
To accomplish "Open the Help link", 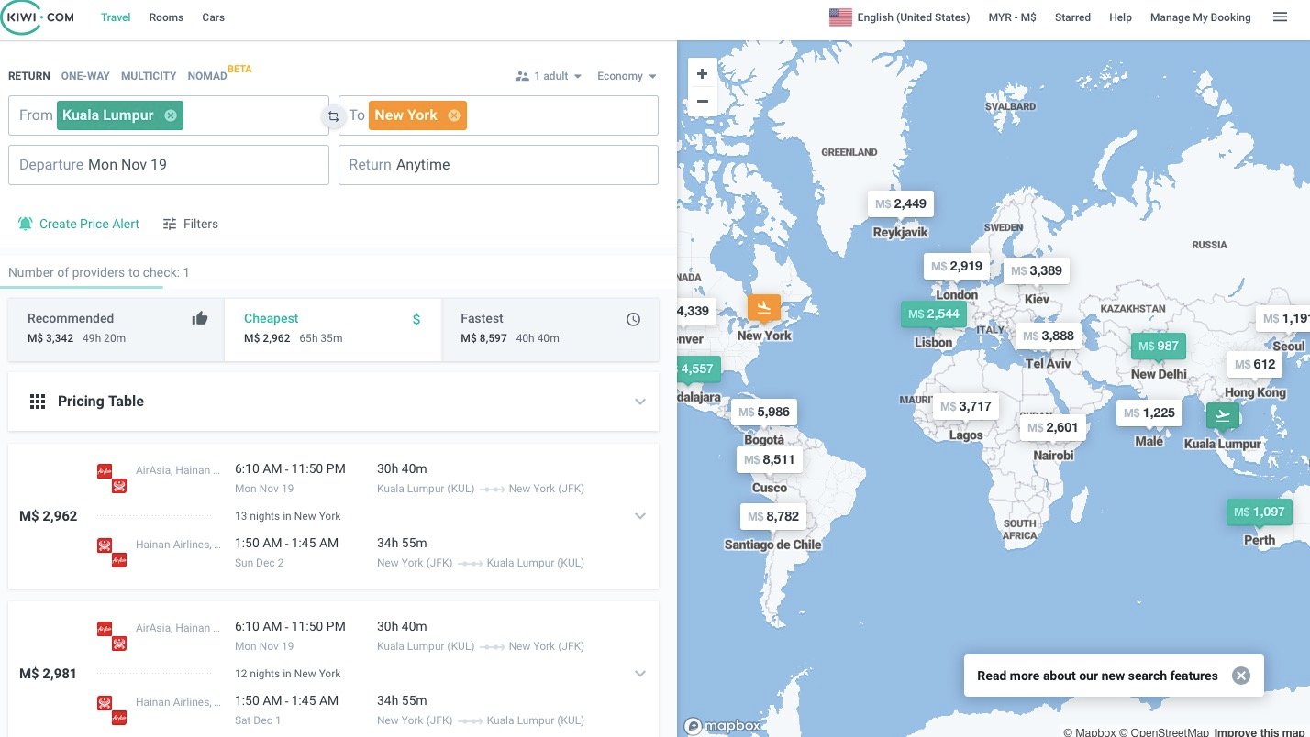I will (1120, 17).
